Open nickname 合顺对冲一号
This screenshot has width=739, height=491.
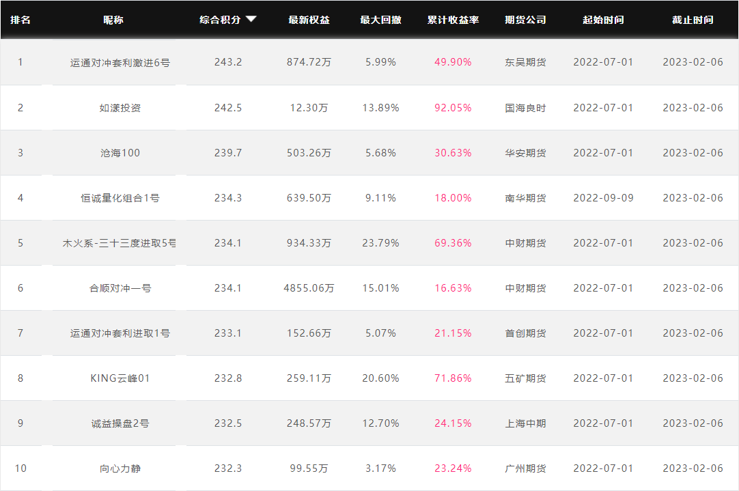click(120, 288)
